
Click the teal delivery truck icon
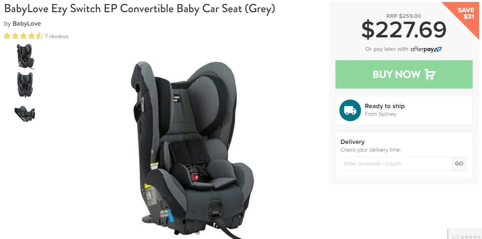point(350,110)
